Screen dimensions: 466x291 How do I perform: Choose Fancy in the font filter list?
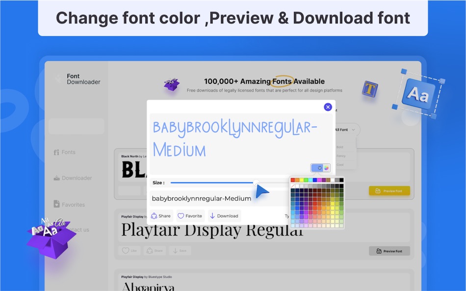(341, 156)
